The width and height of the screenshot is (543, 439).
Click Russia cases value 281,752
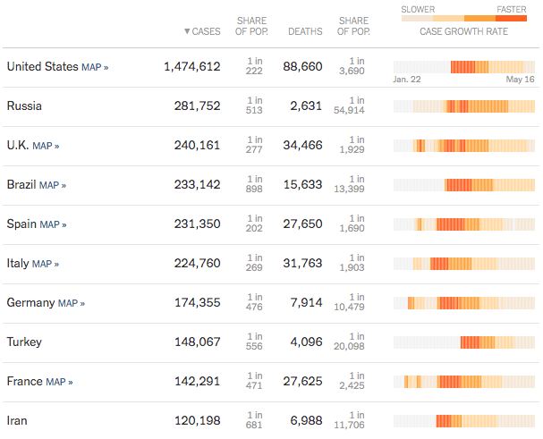tap(197, 106)
